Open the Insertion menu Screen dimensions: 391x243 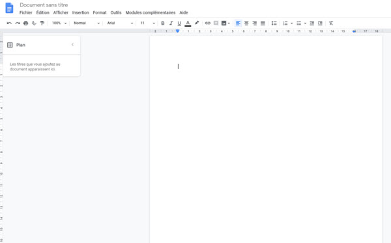pos(80,12)
